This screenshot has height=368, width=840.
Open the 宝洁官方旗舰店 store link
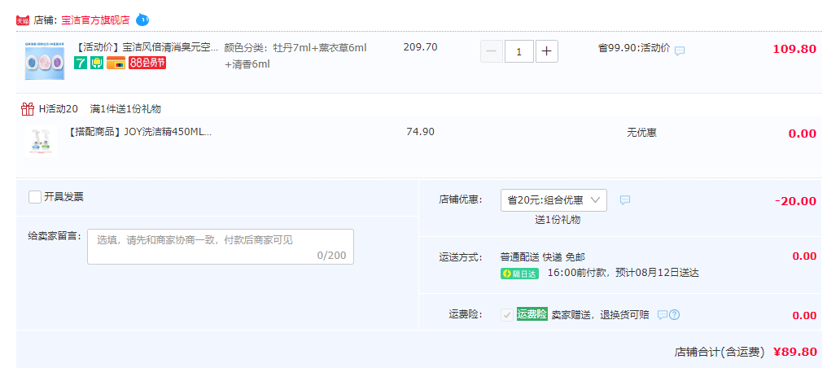(x=95, y=20)
